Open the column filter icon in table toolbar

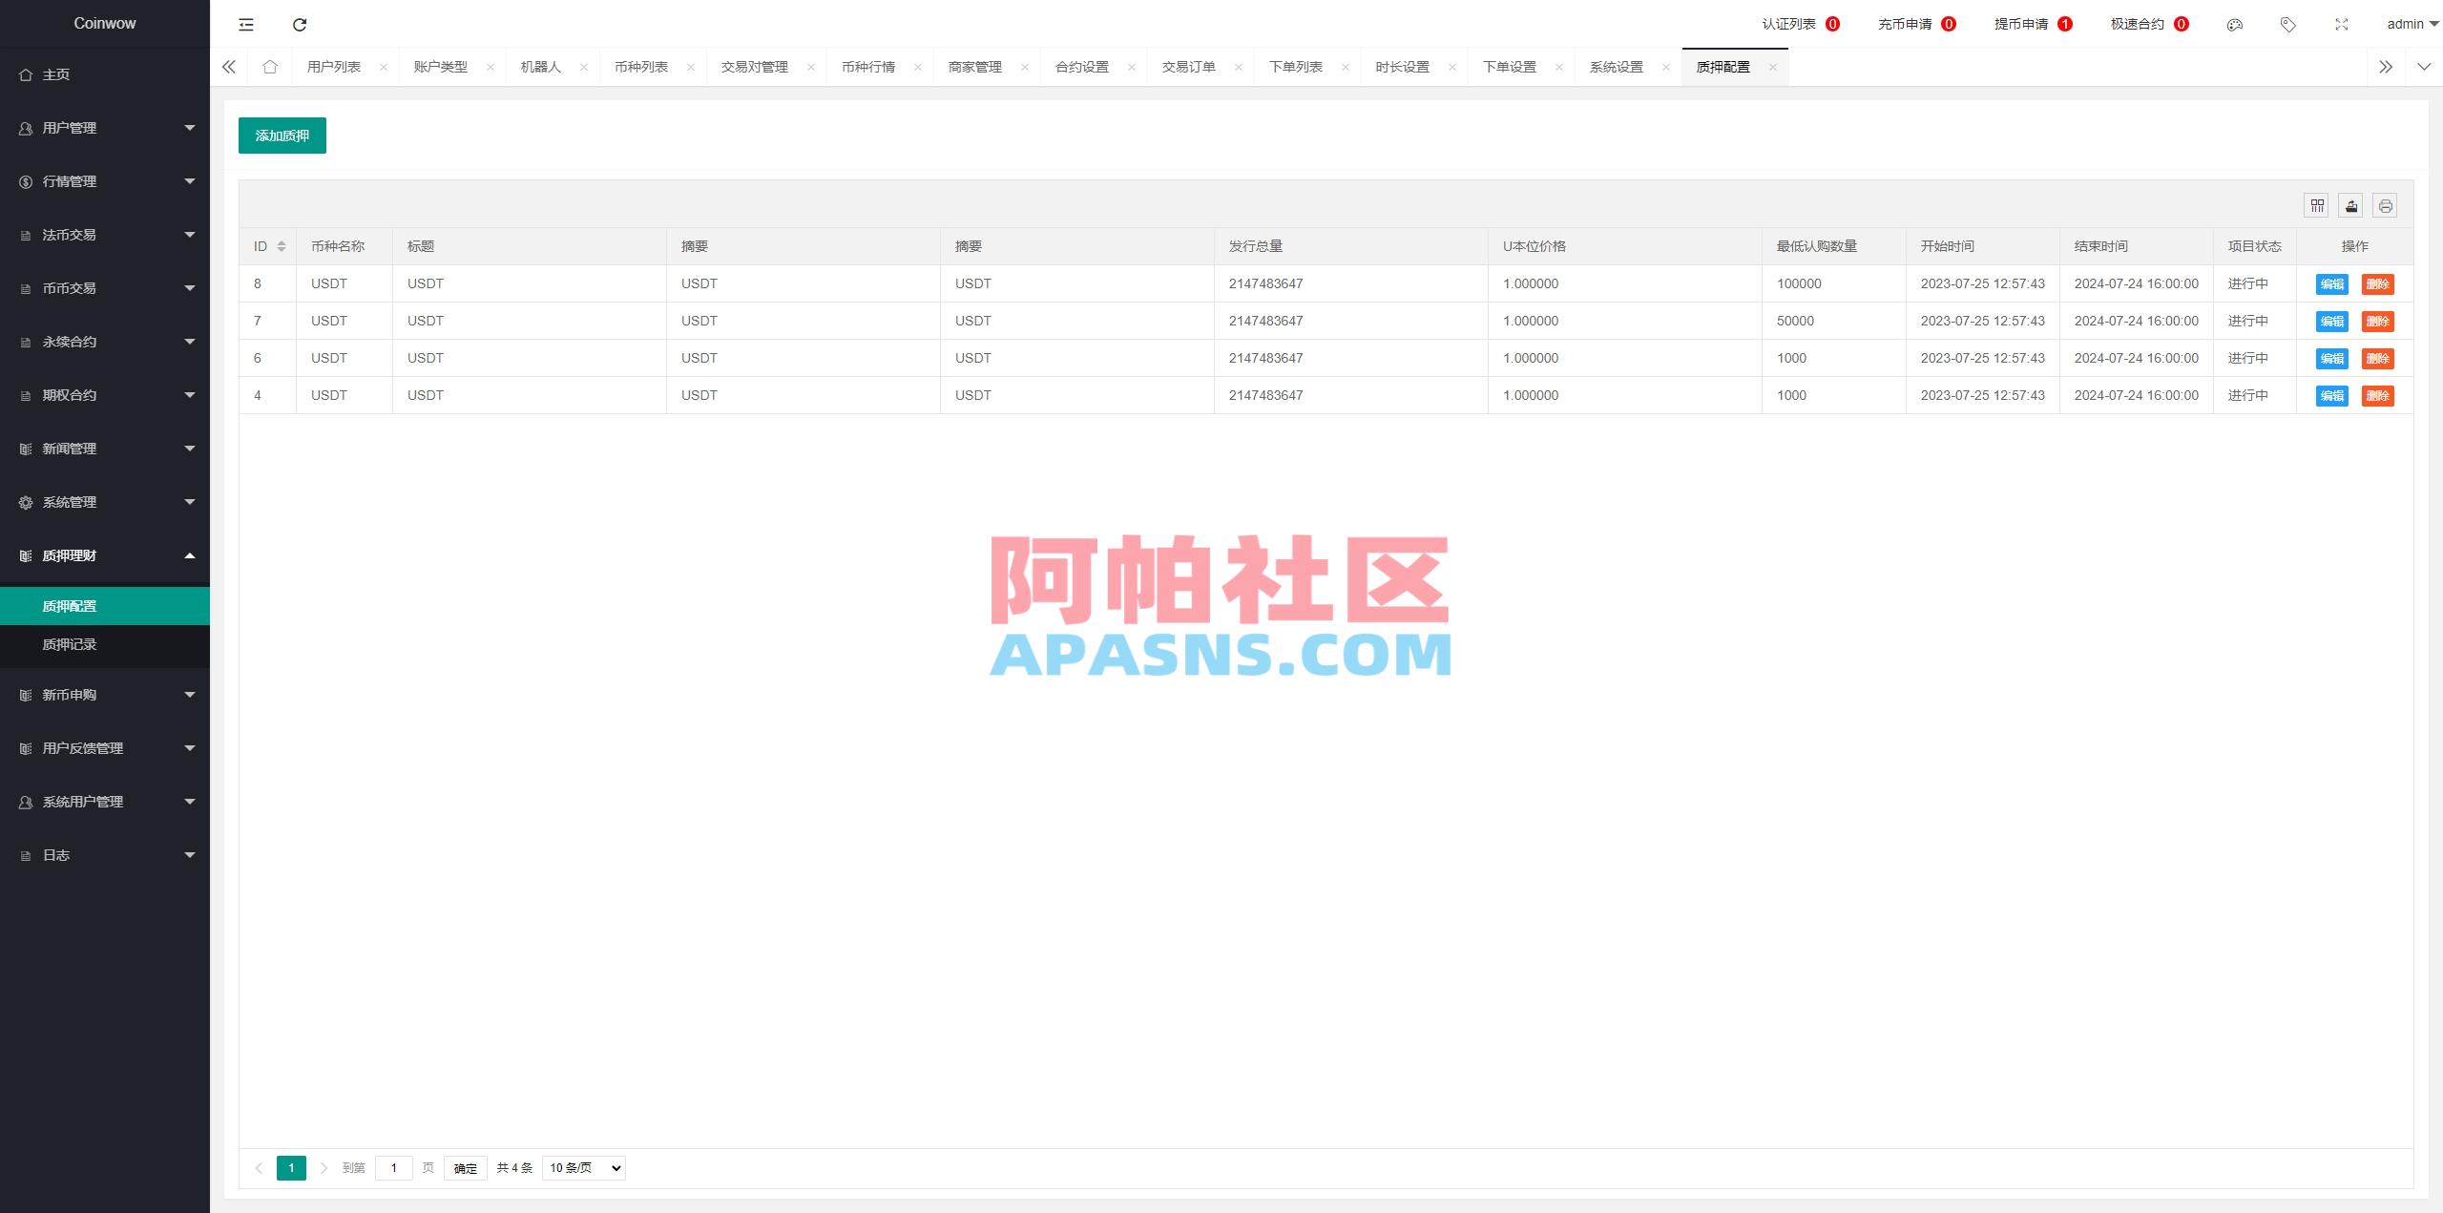[2317, 205]
